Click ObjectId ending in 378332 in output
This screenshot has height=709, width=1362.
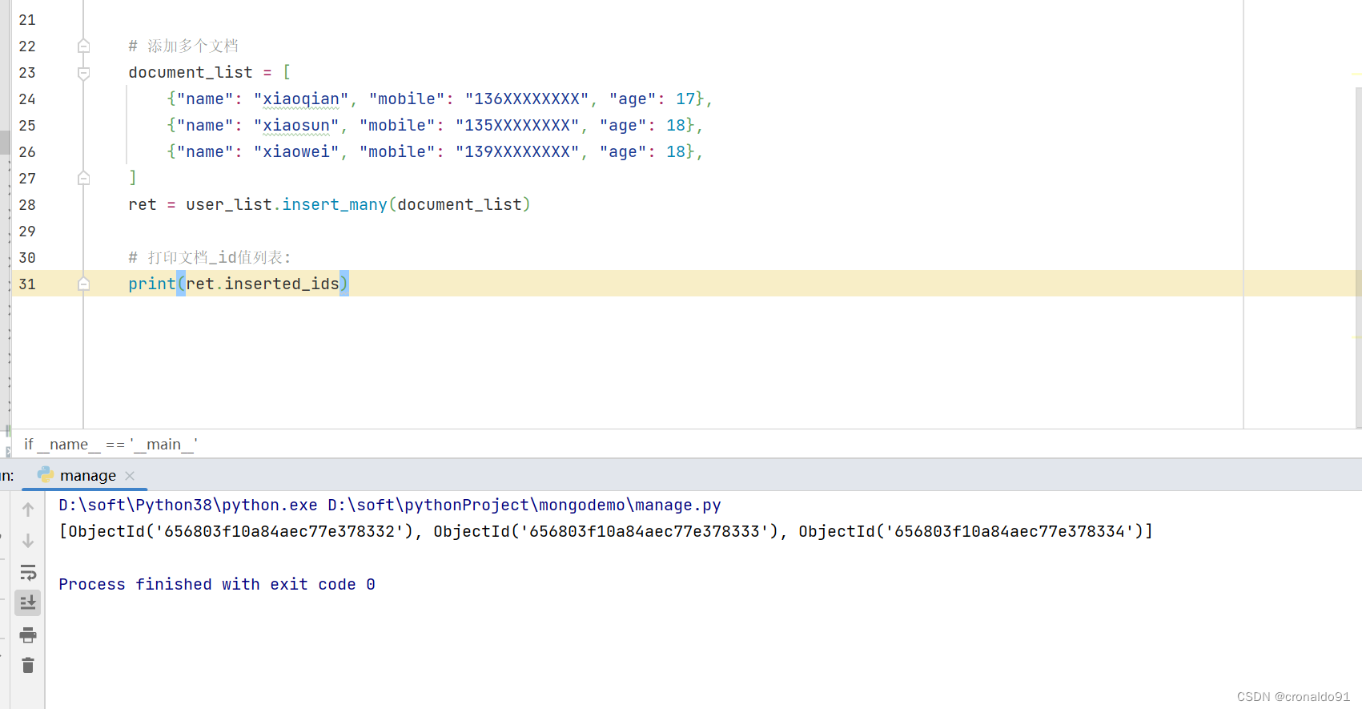240,531
